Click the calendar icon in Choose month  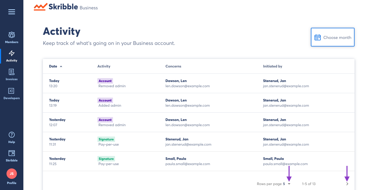318,37
